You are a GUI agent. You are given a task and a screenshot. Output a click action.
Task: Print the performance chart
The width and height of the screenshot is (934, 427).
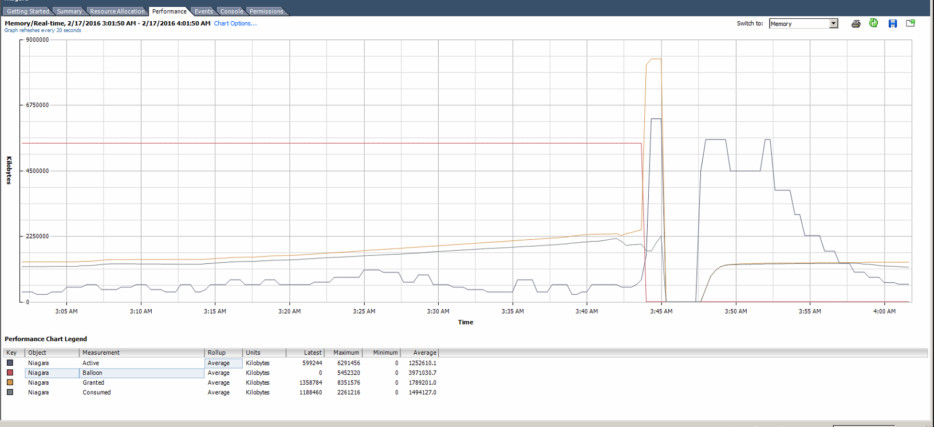pyautogui.click(x=856, y=23)
